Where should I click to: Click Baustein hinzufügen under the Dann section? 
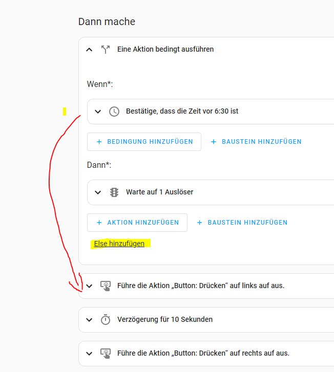pyautogui.click(x=242, y=223)
